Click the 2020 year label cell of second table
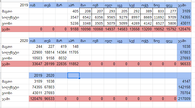 coord(15,41)
